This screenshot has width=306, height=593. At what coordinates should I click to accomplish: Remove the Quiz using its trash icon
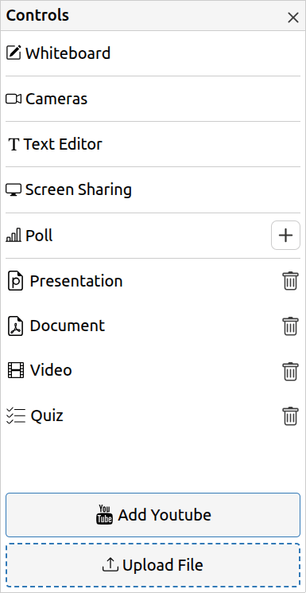pos(290,416)
